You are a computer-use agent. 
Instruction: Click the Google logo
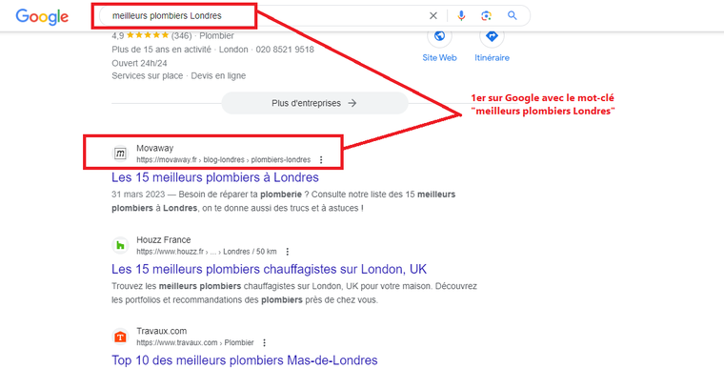click(42, 17)
